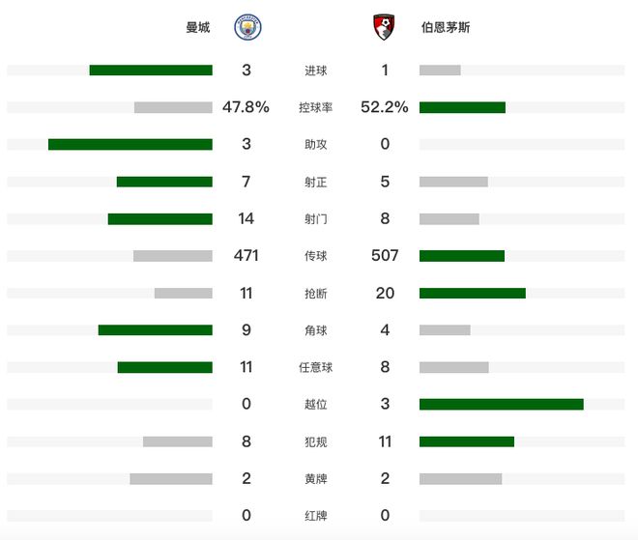Click the 47.8% possession value

pos(246,107)
